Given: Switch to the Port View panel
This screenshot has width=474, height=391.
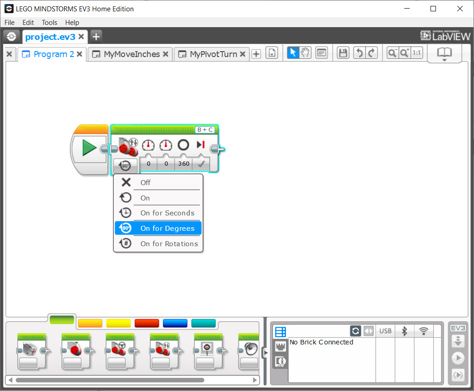Looking at the screenshot, I should pyautogui.click(x=280, y=346).
